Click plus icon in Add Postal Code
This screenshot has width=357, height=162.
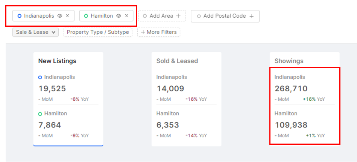251,16
